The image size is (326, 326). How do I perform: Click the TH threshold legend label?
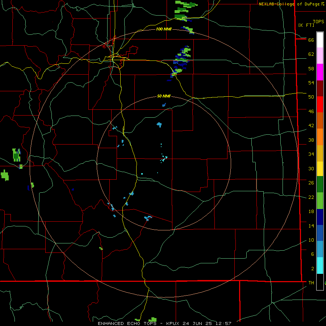coord(311,283)
